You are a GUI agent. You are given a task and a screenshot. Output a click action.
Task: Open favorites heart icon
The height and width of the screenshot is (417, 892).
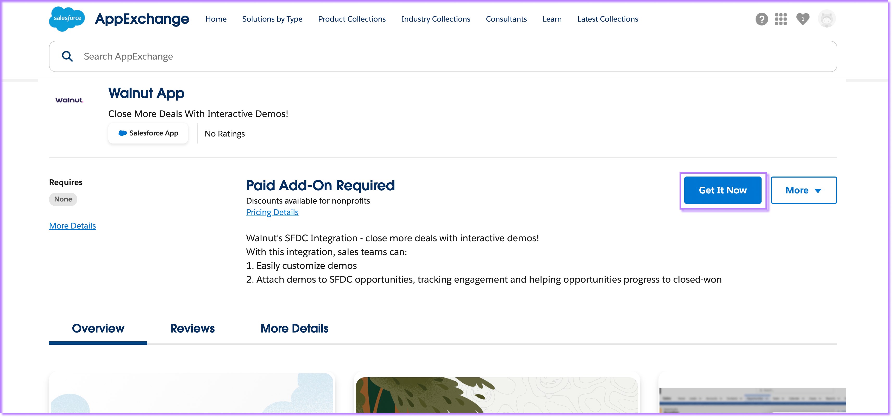(x=803, y=19)
